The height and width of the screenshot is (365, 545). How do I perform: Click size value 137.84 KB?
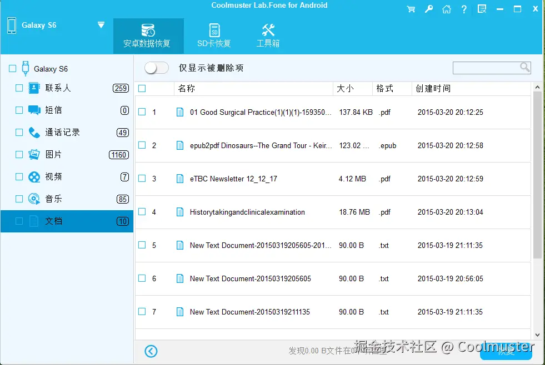tap(356, 113)
